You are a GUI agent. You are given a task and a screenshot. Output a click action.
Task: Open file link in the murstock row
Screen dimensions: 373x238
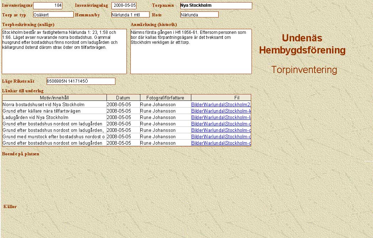click(221, 137)
